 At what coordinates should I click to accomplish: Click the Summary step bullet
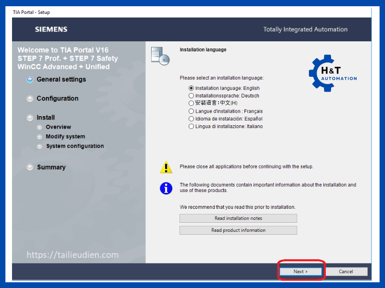click(30, 168)
